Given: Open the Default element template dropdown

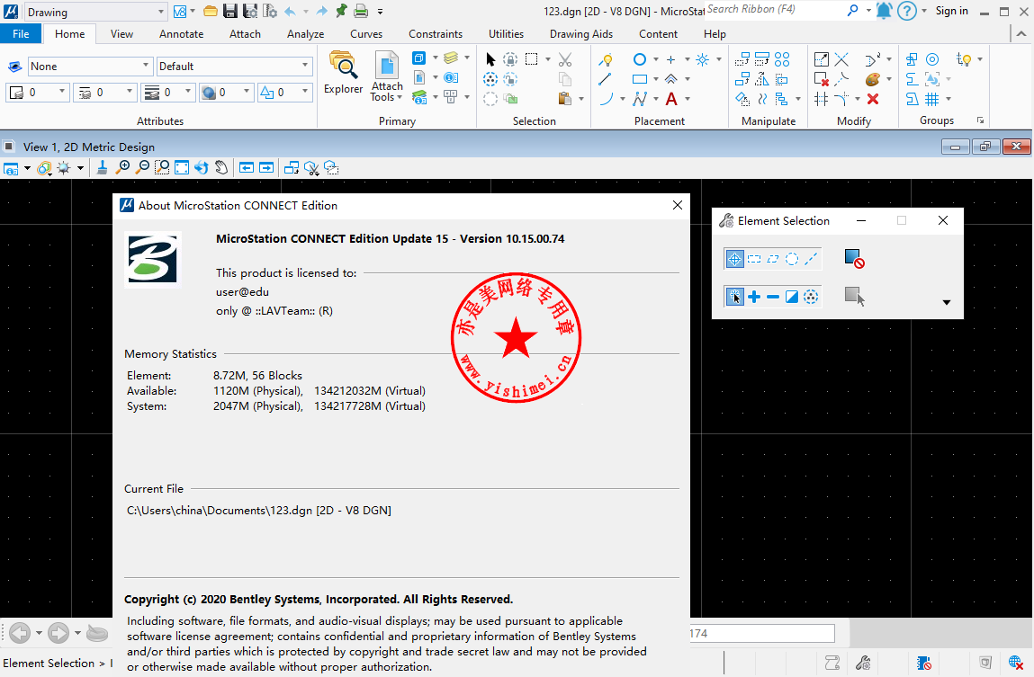Looking at the screenshot, I should [233, 66].
